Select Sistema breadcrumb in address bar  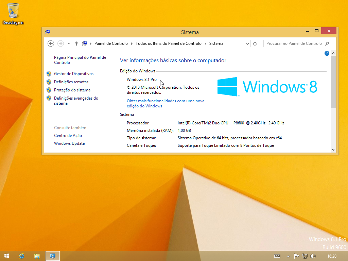click(x=216, y=43)
